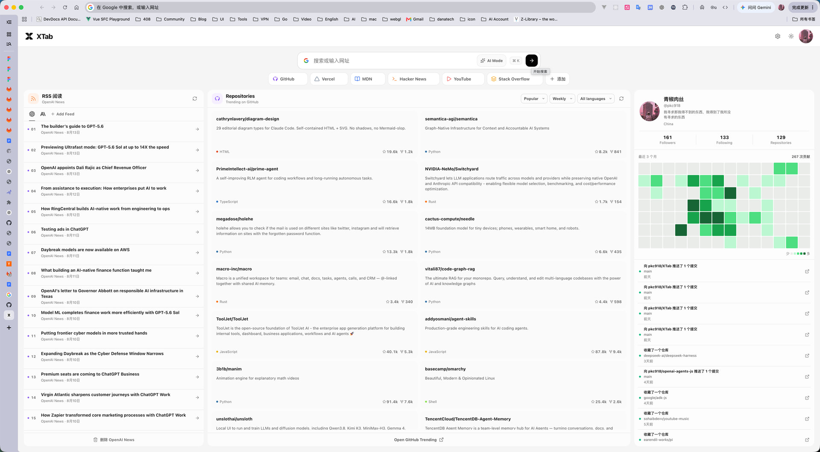Open the 3b1b/manim repository card
Screen dimensions: 820x452
pyautogui.click(x=314, y=385)
